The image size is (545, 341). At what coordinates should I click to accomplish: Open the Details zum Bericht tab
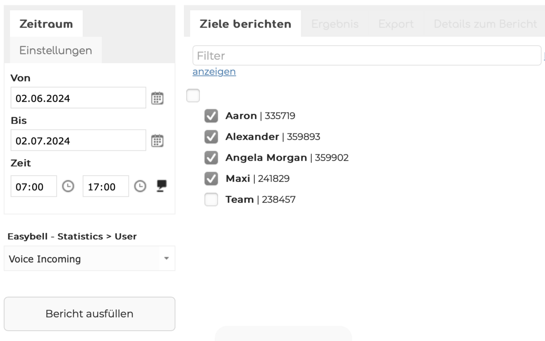(x=485, y=24)
